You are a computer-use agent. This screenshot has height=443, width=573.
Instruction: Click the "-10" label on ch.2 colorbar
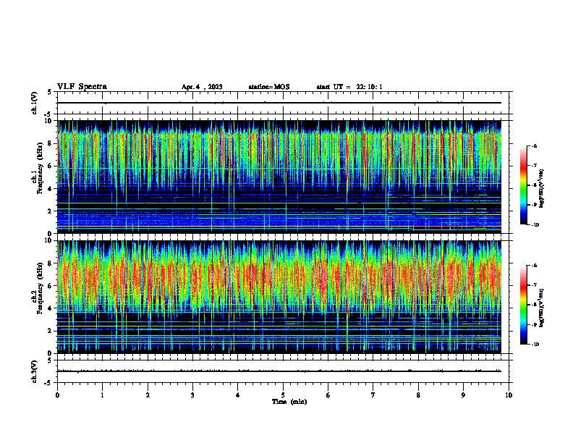535,345
